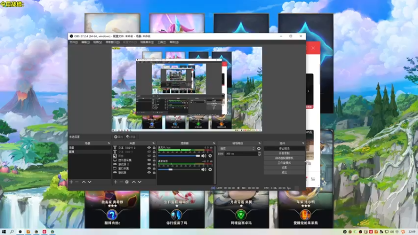Undock the 来源 panel via its float icon
418x235 pixels.
pos(153,143)
